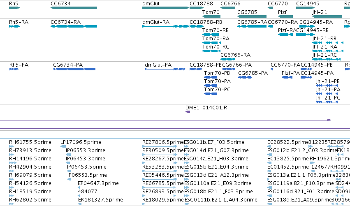Viewport: 350px width, 206px height.
Task: Click the RE53283.5prime EST
Action: [160, 171]
